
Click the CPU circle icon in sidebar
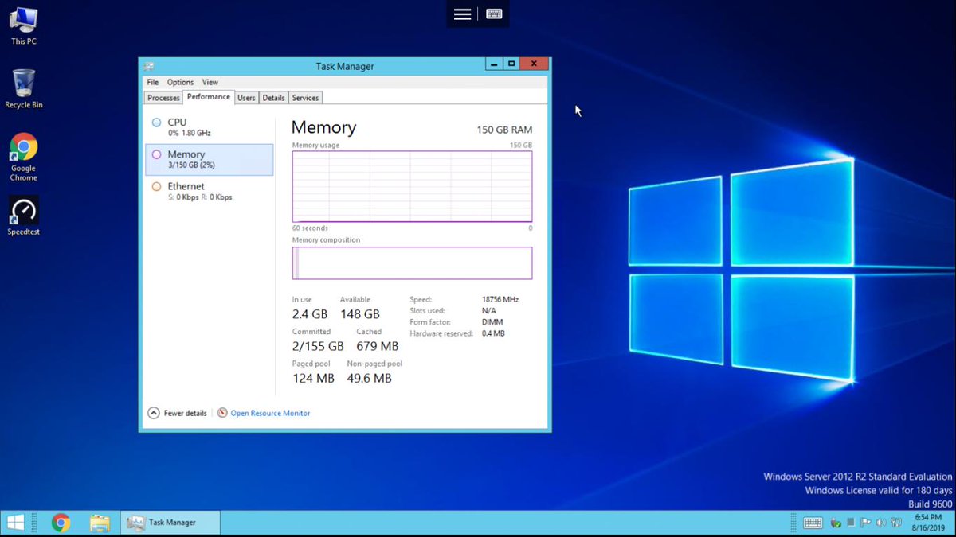tap(157, 123)
